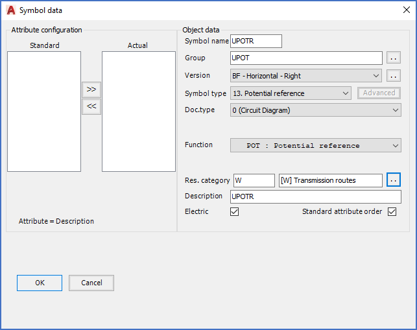Click inside the Standard attribute list box
This screenshot has width=417, height=330.
point(44,111)
